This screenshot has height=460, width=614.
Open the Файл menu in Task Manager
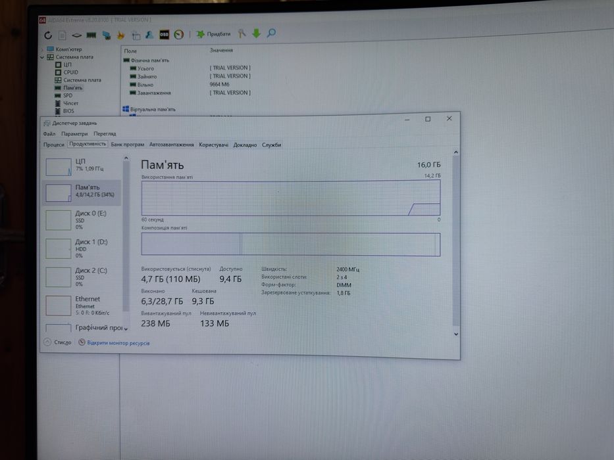(49, 134)
